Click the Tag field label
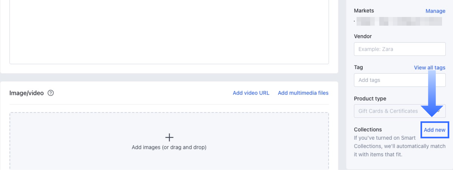Image resolution: width=453 pixels, height=170 pixels. click(x=358, y=67)
